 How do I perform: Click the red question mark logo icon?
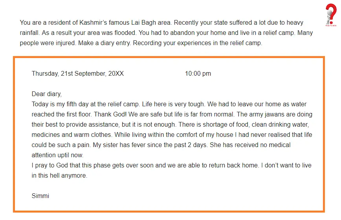pyautogui.click(x=331, y=15)
